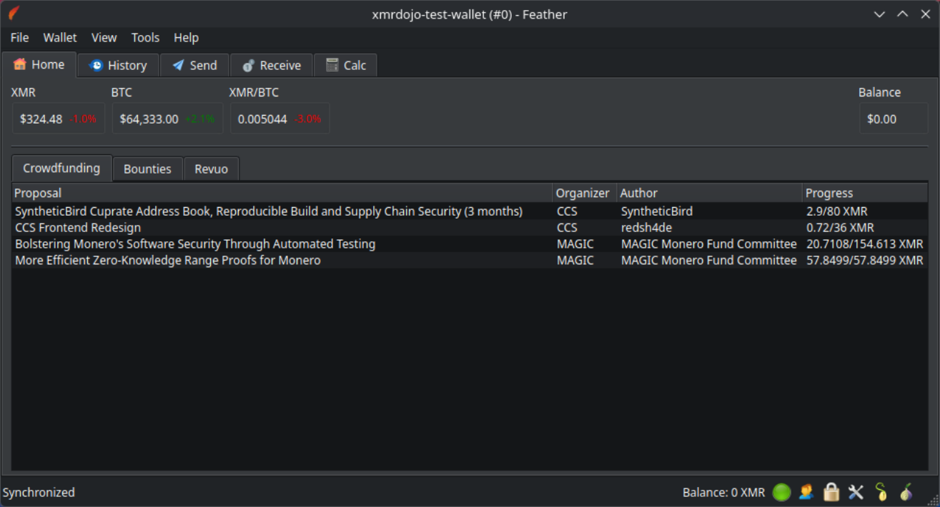Click progress value '57.8499/57.8499 XMR'
The image size is (940, 507).
click(x=865, y=261)
